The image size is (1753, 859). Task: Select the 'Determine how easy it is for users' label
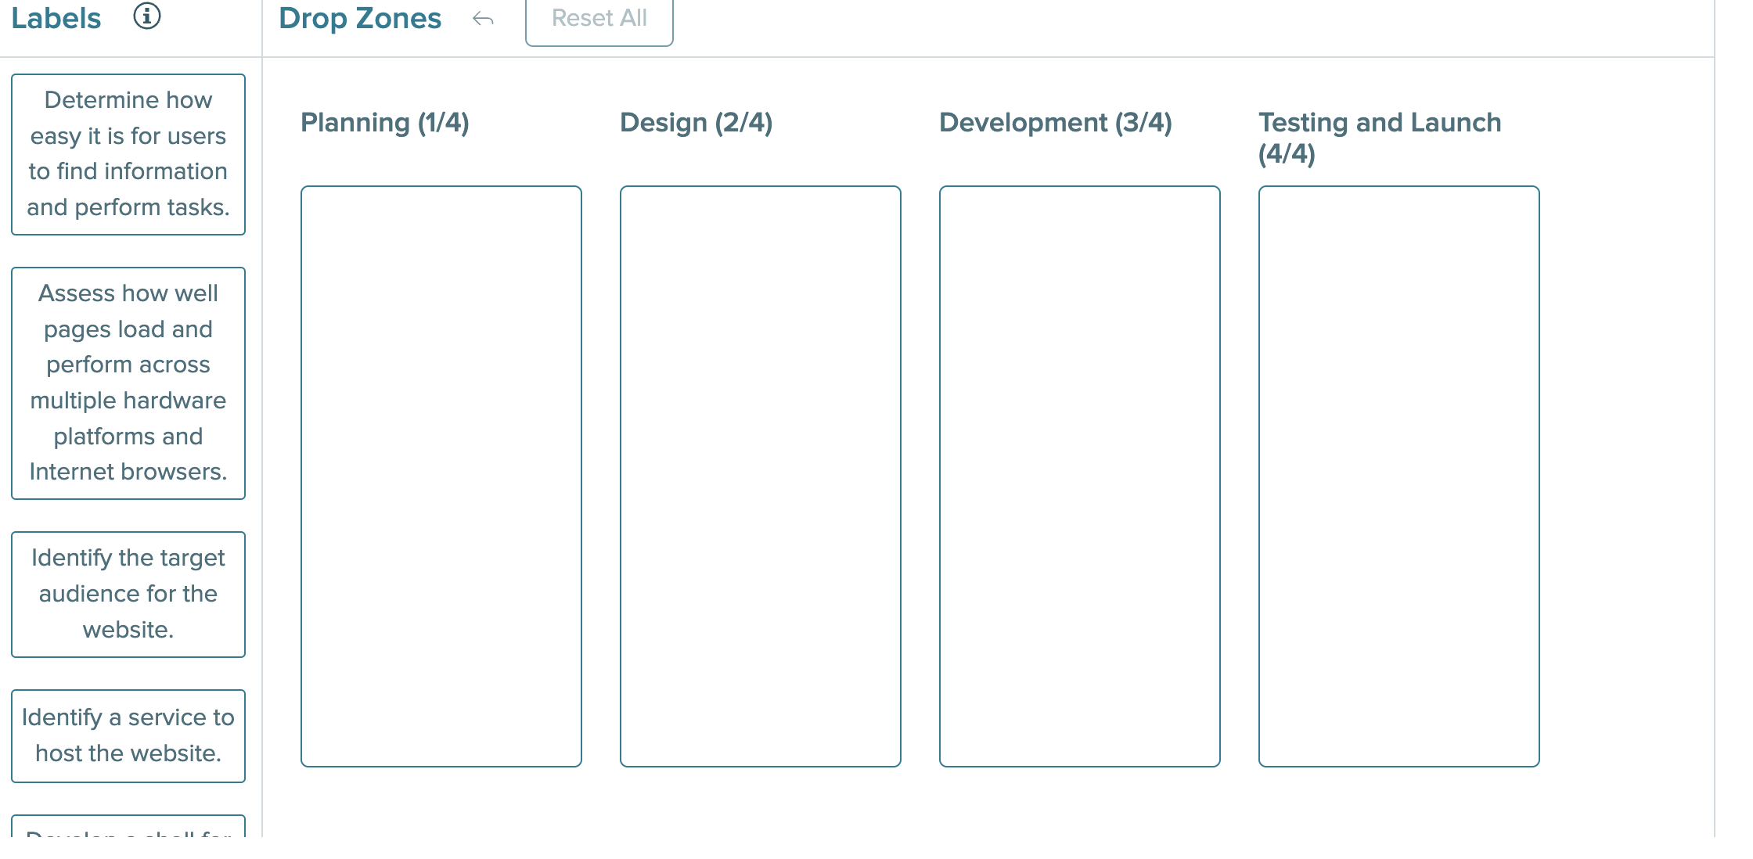[x=128, y=153]
